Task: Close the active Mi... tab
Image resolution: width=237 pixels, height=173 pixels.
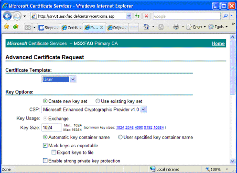Action: click(x=101, y=27)
